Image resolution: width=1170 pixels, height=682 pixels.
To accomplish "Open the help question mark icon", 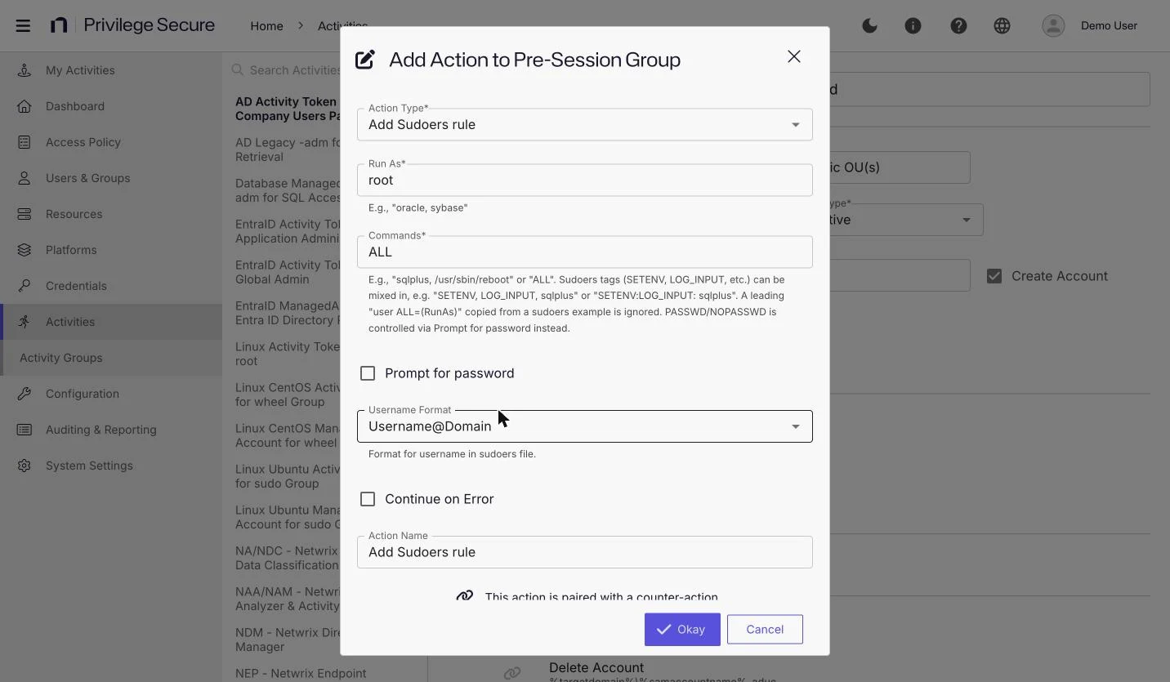I will coord(958,25).
